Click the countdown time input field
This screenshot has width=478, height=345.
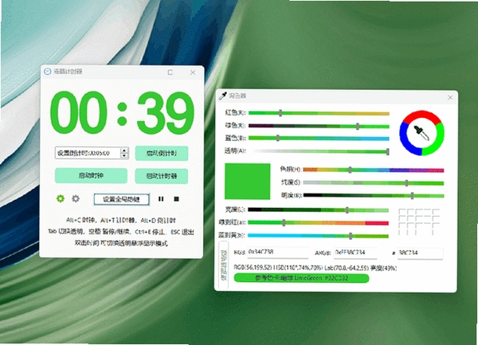(x=88, y=153)
